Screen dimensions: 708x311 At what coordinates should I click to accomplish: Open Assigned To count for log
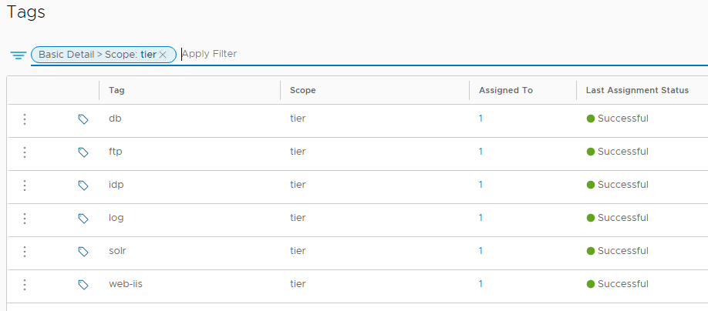pyautogui.click(x=480, y=218)
